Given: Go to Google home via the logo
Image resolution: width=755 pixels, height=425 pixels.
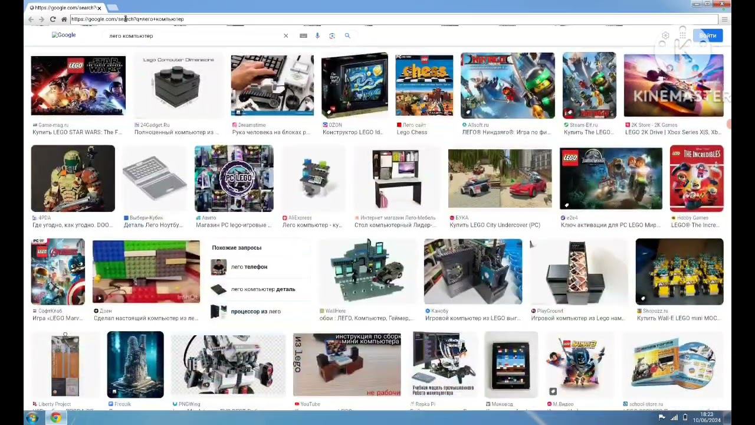Looking at the screenshot, I should click(64, 35).
